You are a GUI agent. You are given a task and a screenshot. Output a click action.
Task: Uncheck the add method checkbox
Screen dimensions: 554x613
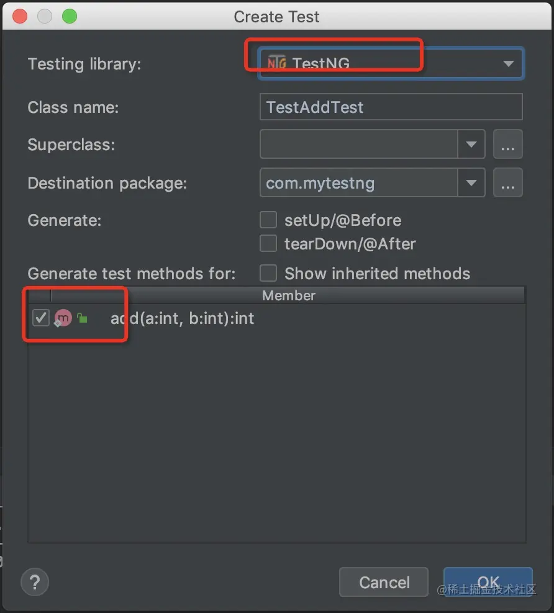(x=41, y=318)
